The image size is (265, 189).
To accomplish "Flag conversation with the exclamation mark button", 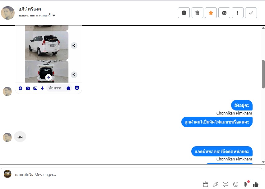I will pos(237,13).
